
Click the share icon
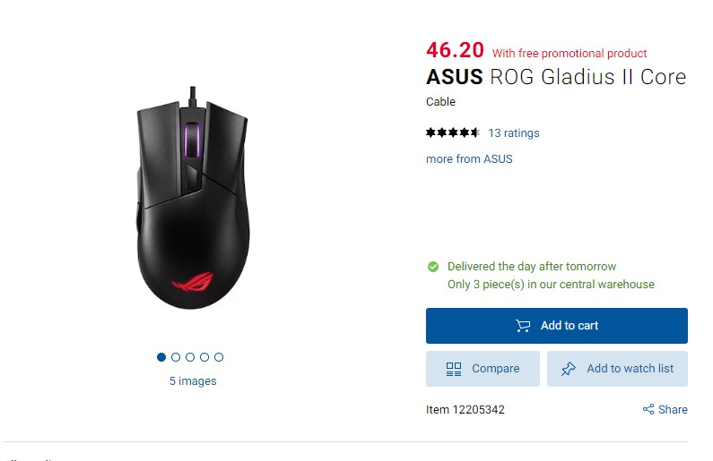648,410
